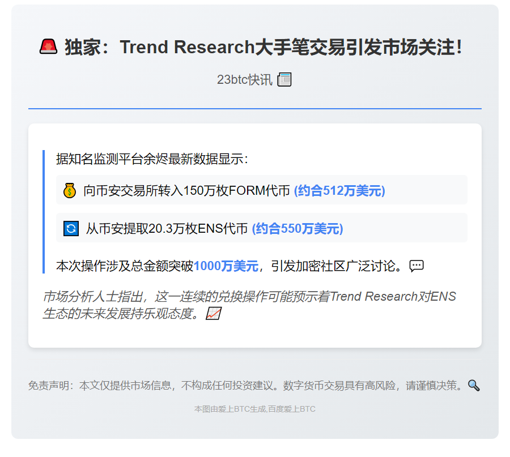Click the headline 独家：Trend Research大手笔交易引发市场关注

263,47
